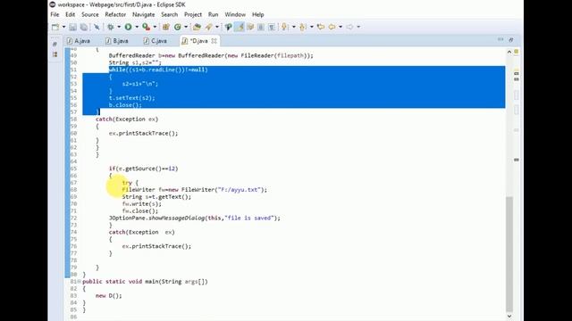
Task: Open the Window menu
Action: pos(235,14)
